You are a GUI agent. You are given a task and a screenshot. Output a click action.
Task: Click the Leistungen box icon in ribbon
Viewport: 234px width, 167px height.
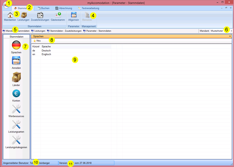(x=23, y=15)
